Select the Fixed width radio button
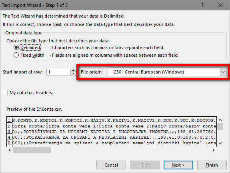Viewport: 230px width, 173px height. [16, 55]
